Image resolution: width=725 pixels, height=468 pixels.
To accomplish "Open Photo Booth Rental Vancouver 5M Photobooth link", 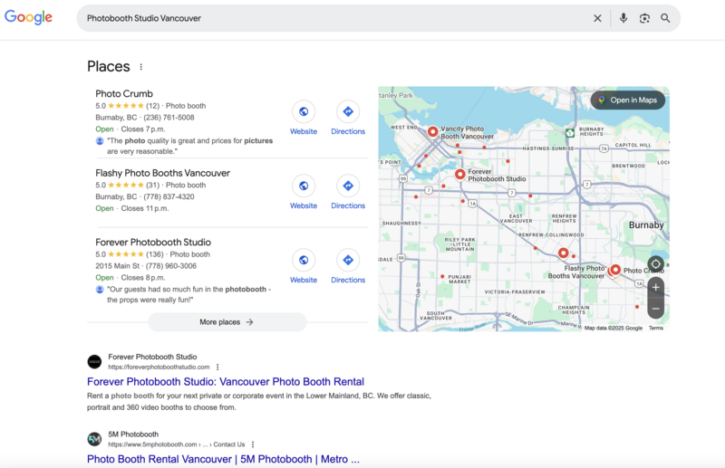I will (223, 459).
